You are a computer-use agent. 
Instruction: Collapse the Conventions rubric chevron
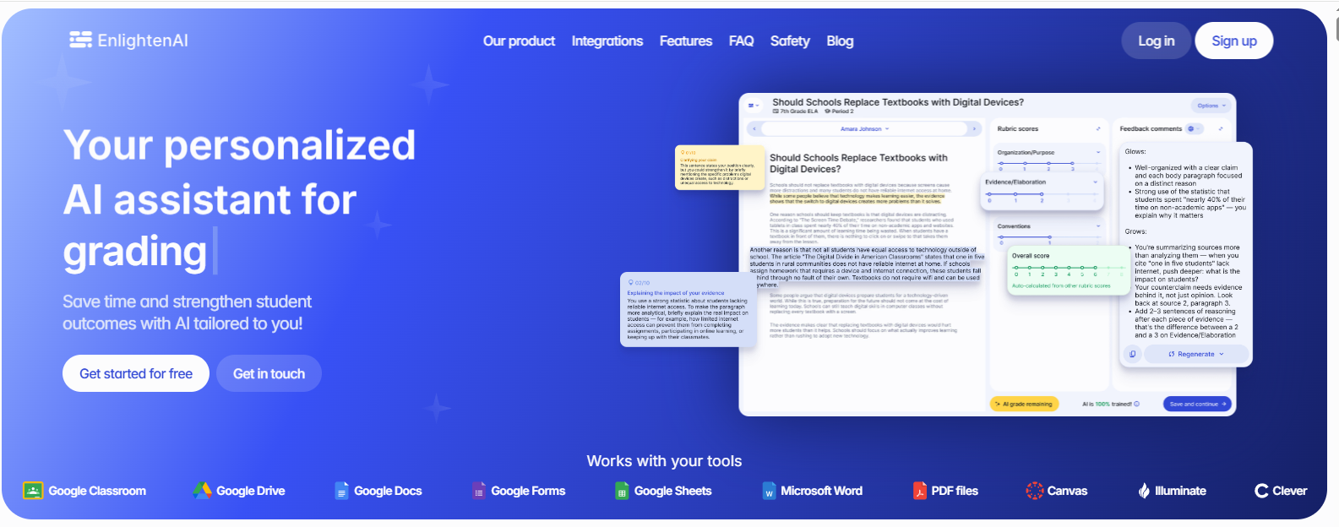click(1098, 226)
